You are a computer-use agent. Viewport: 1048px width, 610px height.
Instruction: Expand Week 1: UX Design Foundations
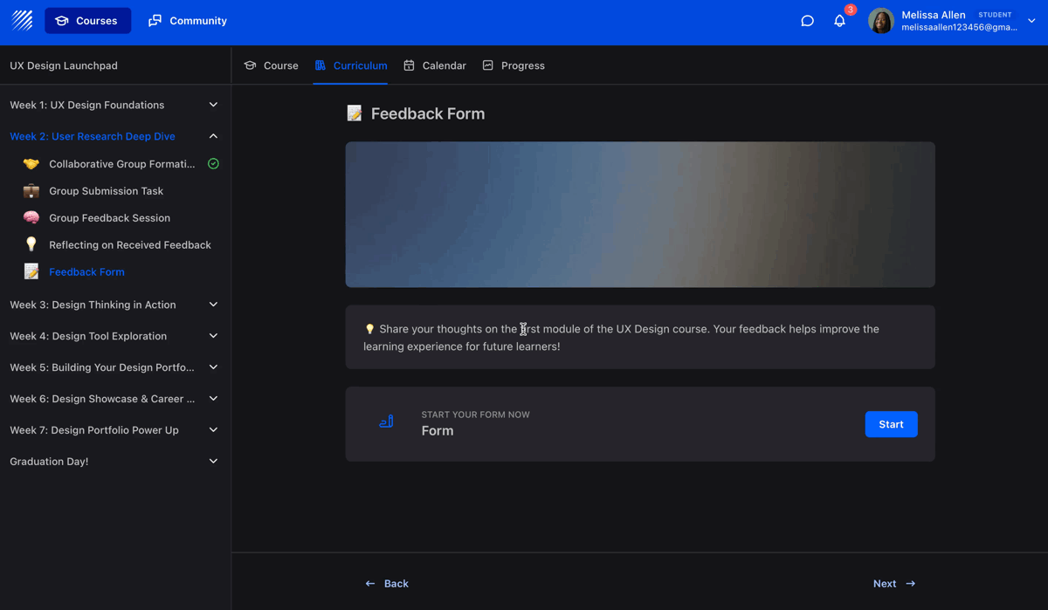[x=213, y=105]
